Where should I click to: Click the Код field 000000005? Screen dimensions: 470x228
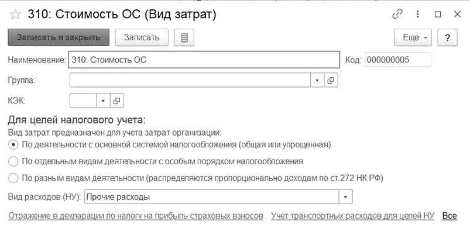click(398, 60)
